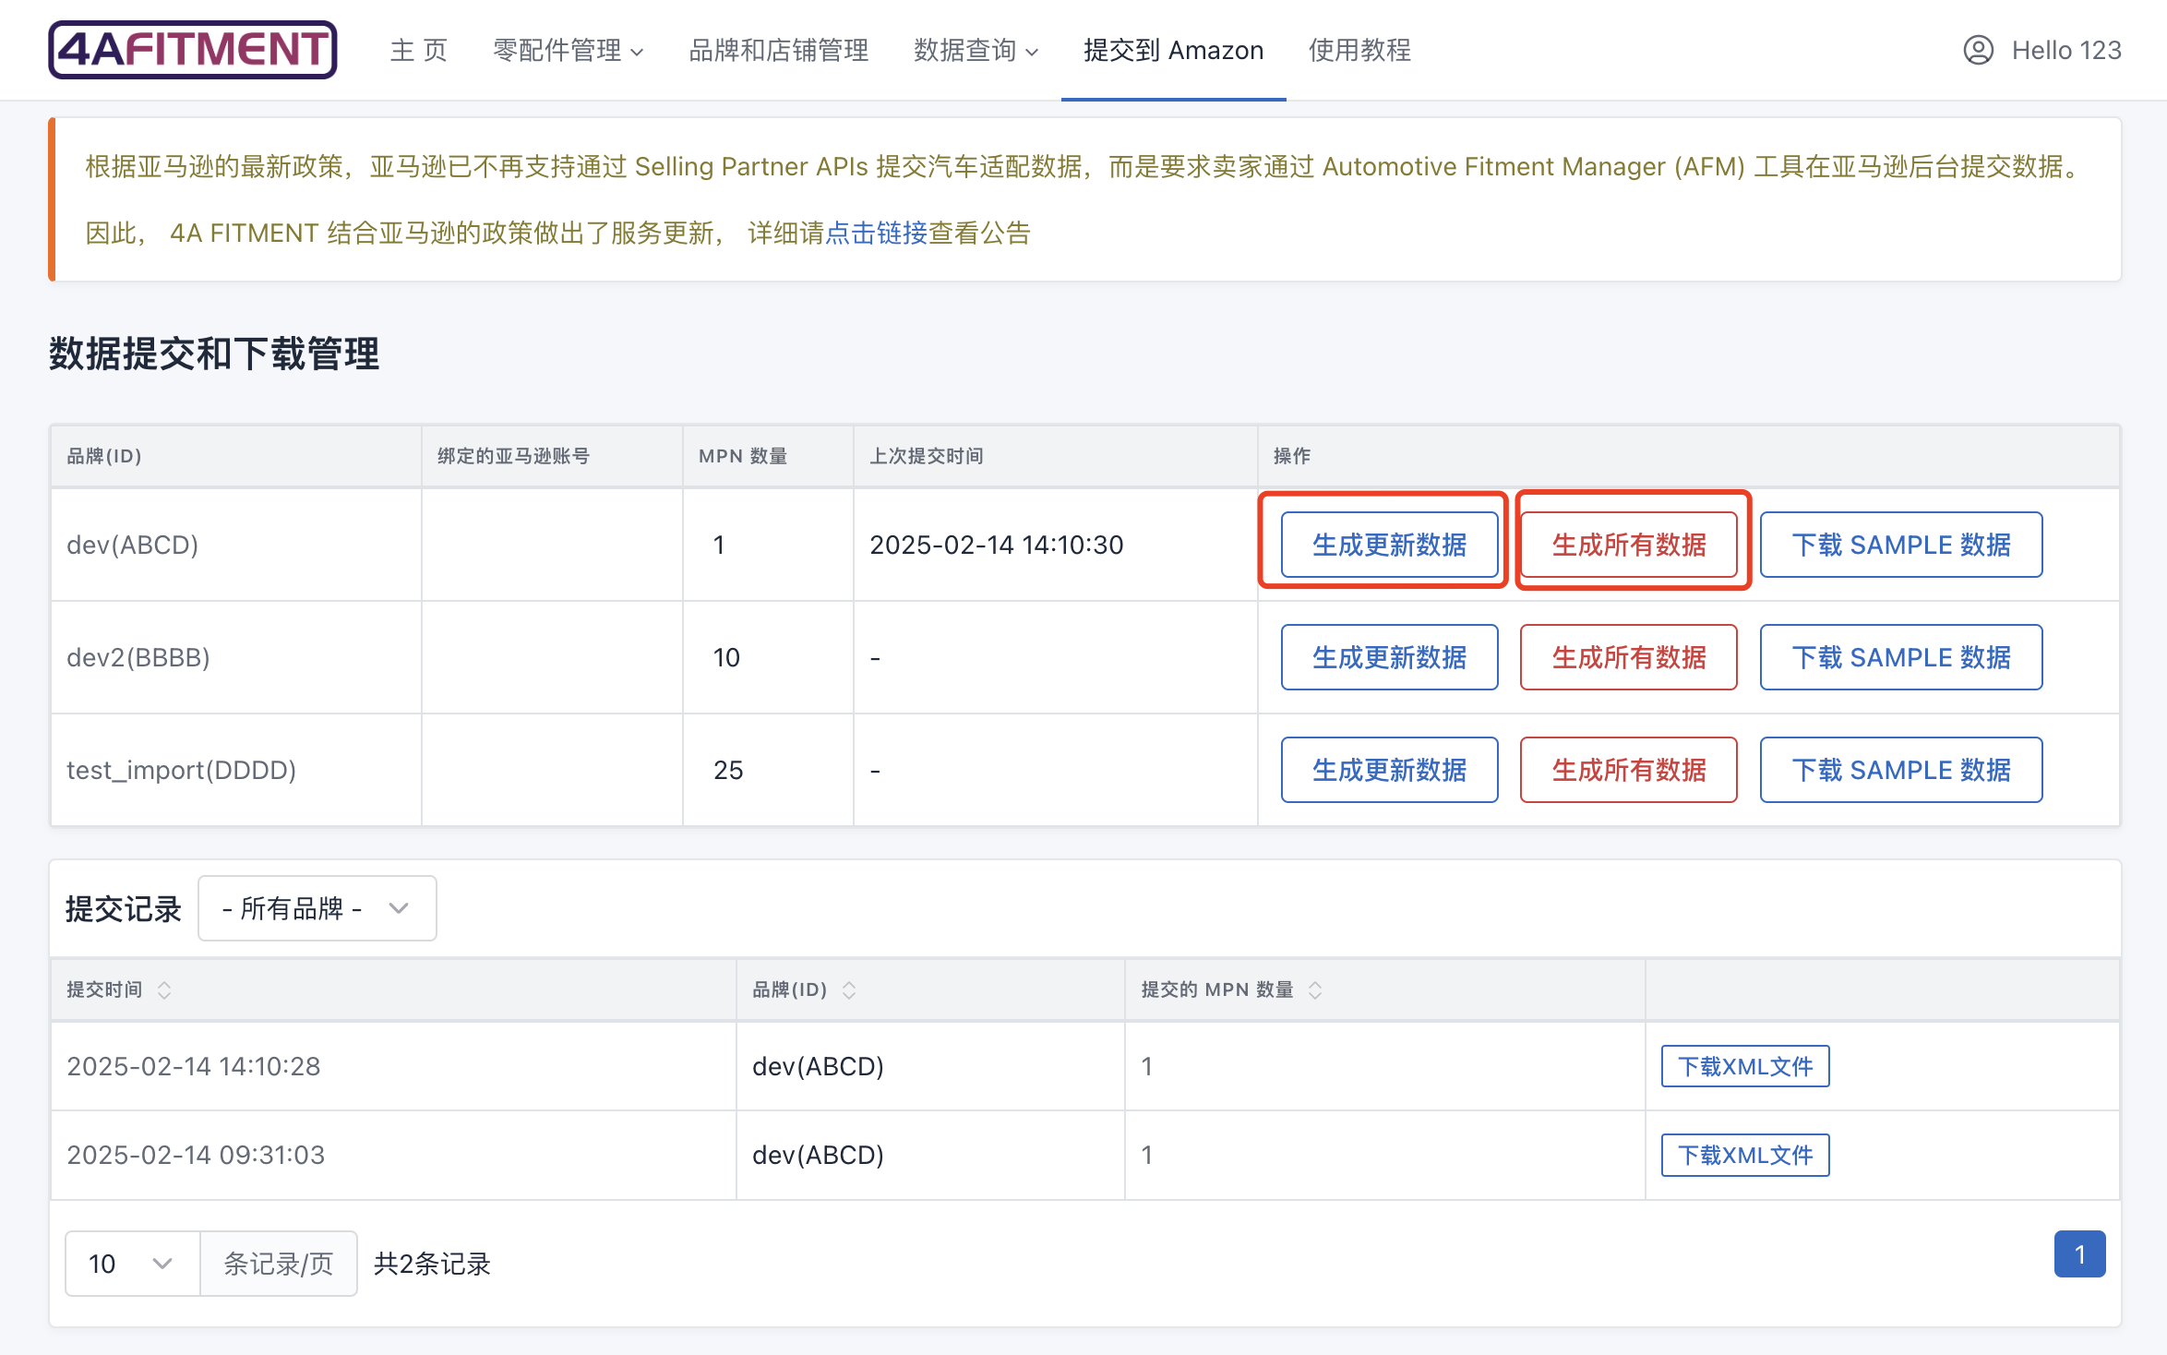Download XML file from 09:31:03 submission
This screenshot has height=1355, width=2167.
point(1744,1155)
